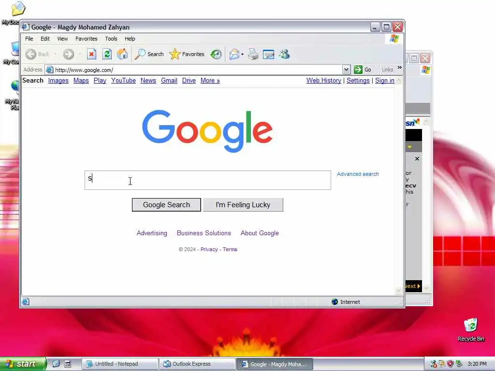Click the I'm Feeling Lucky button

click(x=243, y=205)
